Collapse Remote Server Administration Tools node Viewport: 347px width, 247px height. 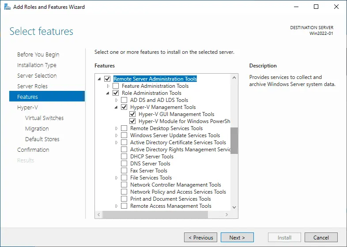tap(99, 79)
